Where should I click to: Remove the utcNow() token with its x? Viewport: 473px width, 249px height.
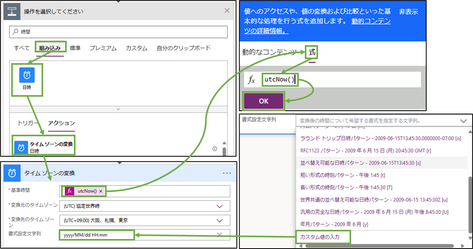(x=101, y=191)
